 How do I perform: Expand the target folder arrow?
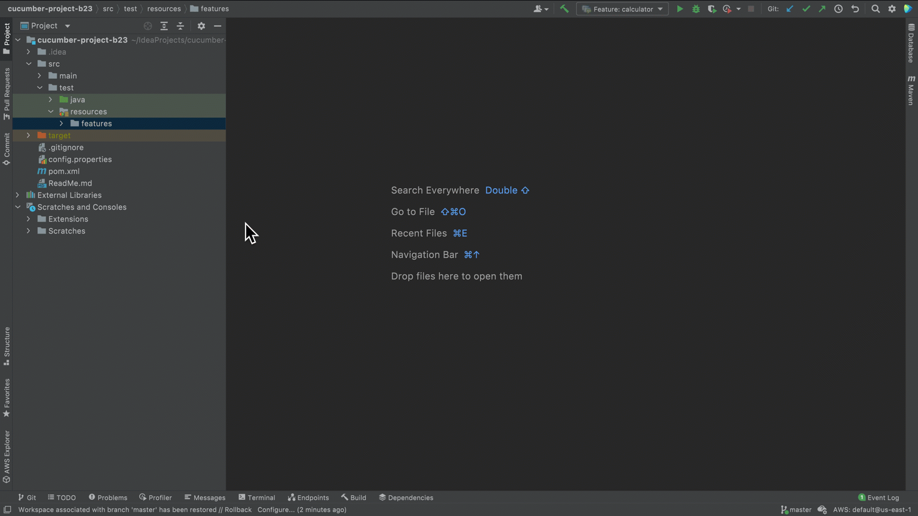pos(29,136)
